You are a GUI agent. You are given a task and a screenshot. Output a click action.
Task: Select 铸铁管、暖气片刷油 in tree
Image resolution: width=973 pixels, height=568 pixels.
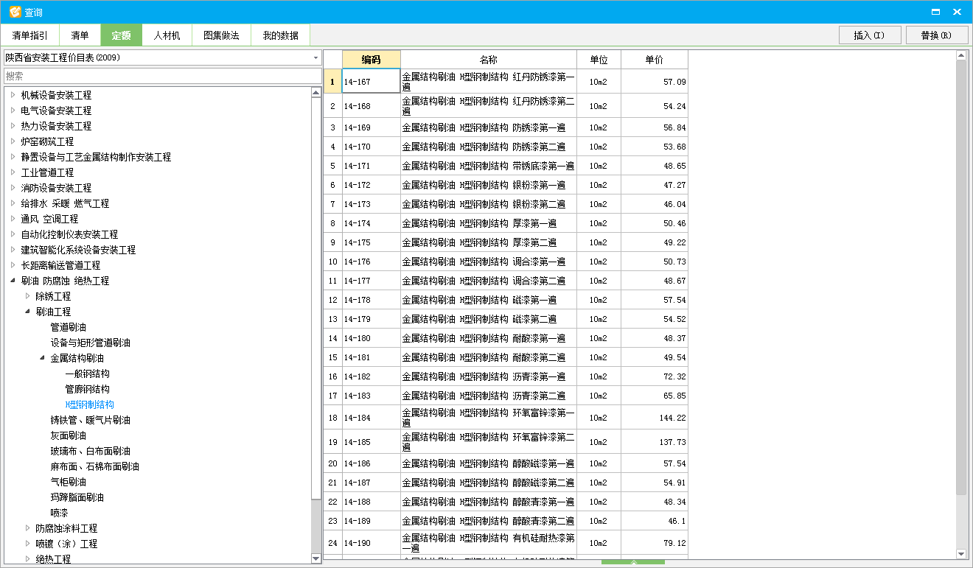(x=90, y=420)
